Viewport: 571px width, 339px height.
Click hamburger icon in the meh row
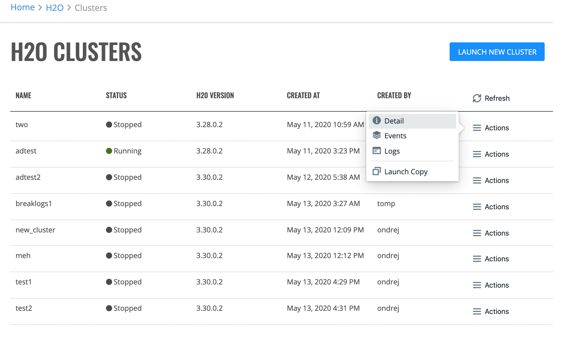477,259
